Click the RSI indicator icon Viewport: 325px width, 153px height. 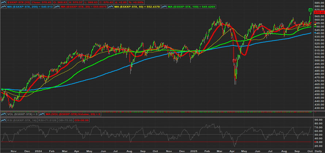click(x=3, y=120)
